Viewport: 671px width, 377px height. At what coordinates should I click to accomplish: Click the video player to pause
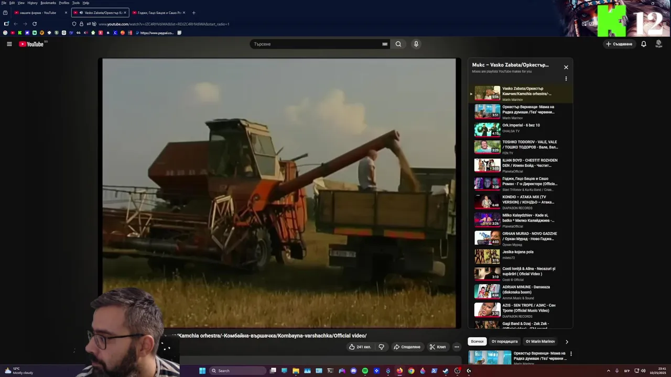pyautogui.click(x=279, y=193)
